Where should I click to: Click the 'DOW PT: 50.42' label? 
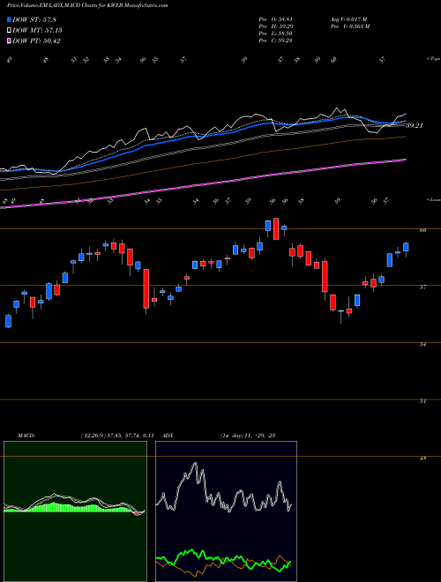point(36,41)
